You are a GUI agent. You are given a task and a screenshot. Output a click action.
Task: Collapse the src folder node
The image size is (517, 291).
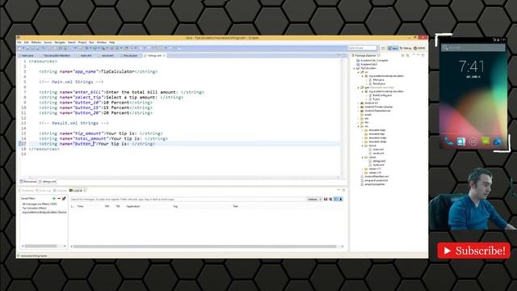pos(359,72)
